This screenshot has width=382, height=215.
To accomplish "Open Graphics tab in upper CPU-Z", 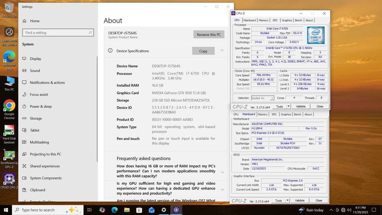I will [287, 20].
